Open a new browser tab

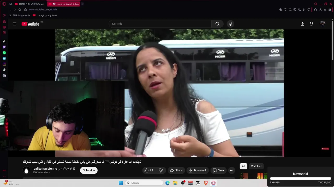(x=82, y=4)
